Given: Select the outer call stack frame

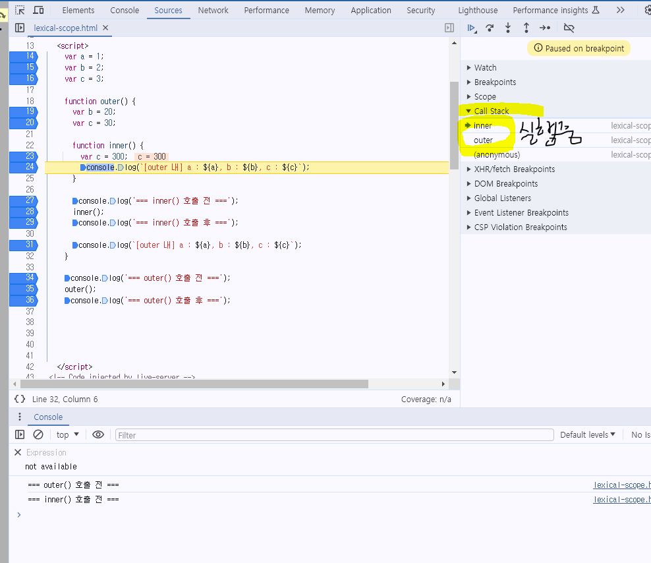Looking at the screenshot, I should click(x=555, y=140).
